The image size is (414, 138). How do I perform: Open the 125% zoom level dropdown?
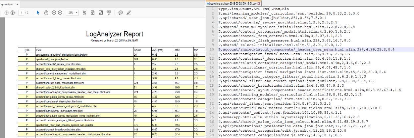click(x=72, y=13)
